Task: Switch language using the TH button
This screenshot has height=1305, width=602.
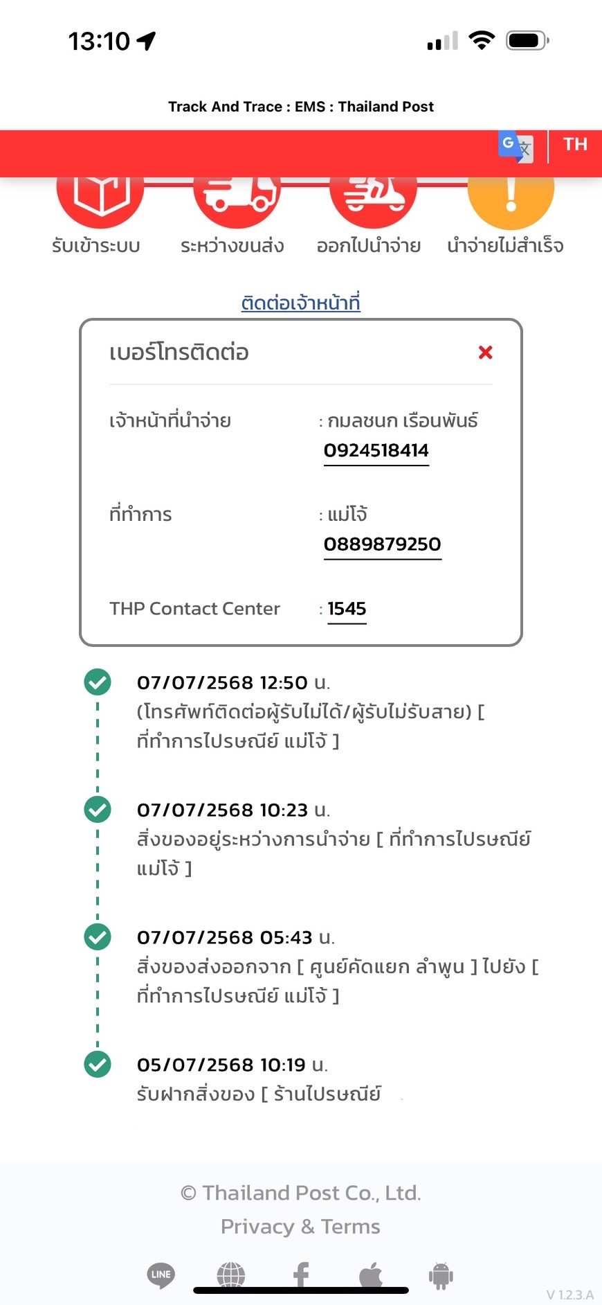Action: [x=575, y=144]
